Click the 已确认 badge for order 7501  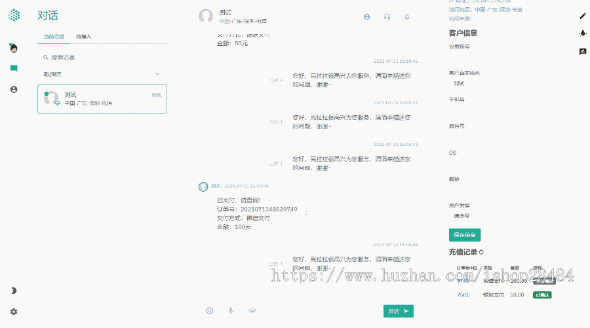[542, 295]
